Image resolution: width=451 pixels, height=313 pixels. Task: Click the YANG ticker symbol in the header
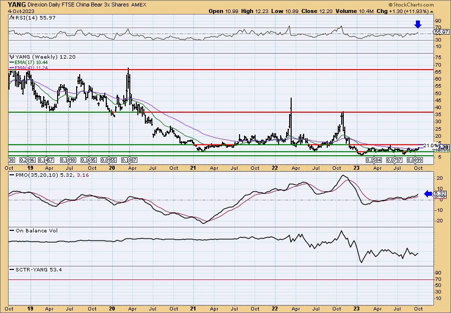17,5
